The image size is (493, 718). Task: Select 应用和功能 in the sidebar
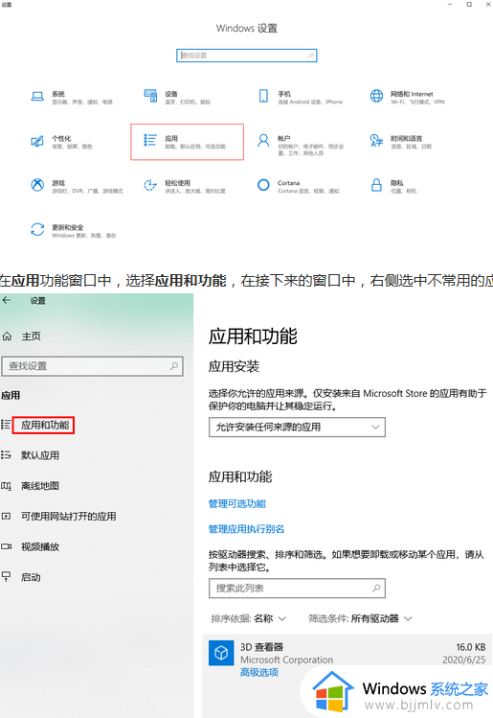[45, 425]
